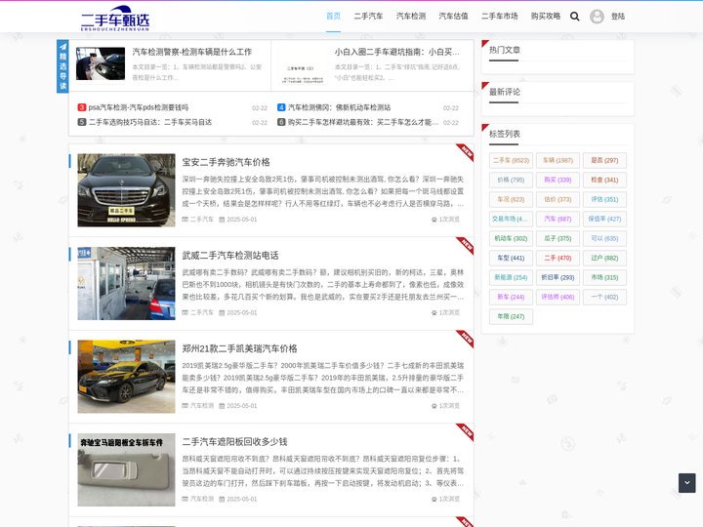
Task: Open thumbnail of car inspection police article
Action: 101,63
